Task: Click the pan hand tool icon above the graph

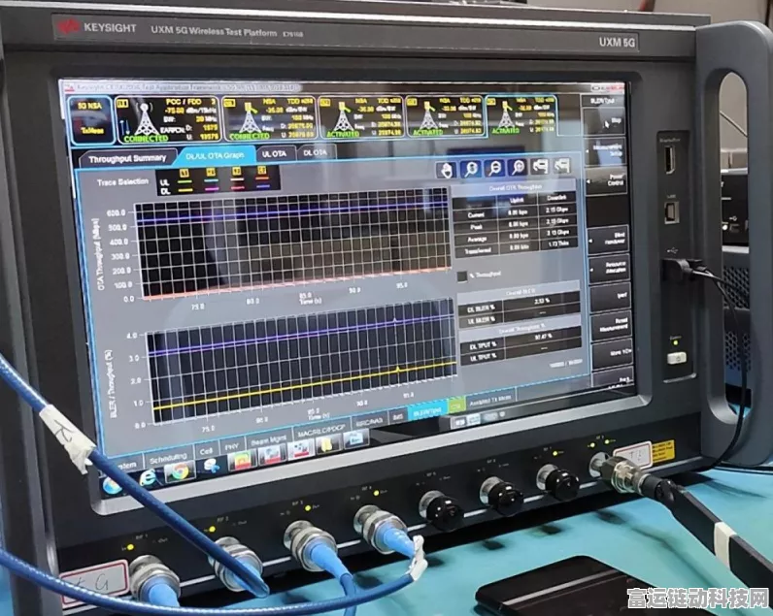Action: pos(447,170)
